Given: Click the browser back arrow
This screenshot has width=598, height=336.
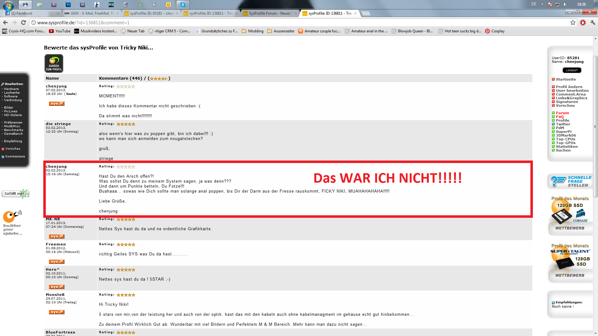Looking at the screenshot, I should coord(5,22).
